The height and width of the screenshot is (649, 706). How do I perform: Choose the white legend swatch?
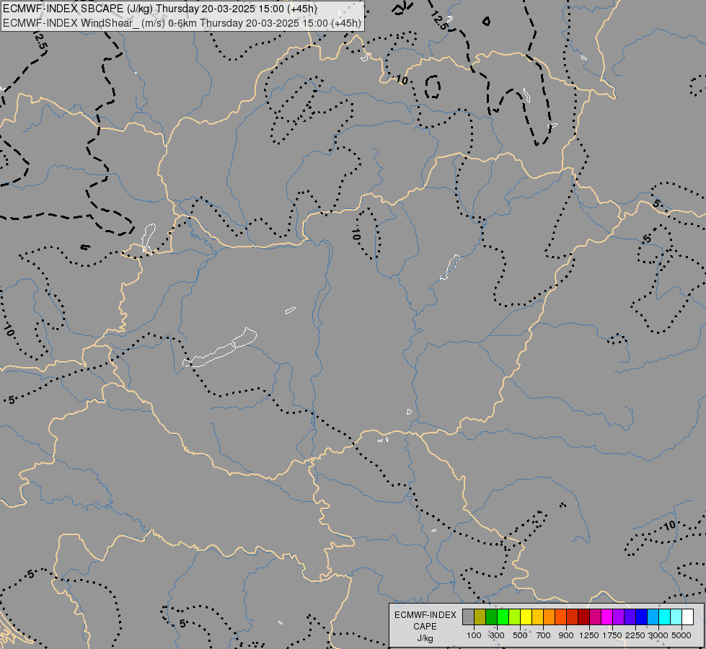coord(687,617)
